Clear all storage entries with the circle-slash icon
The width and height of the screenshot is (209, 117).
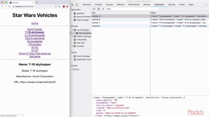pyautogui.click(x=99, y=9)
